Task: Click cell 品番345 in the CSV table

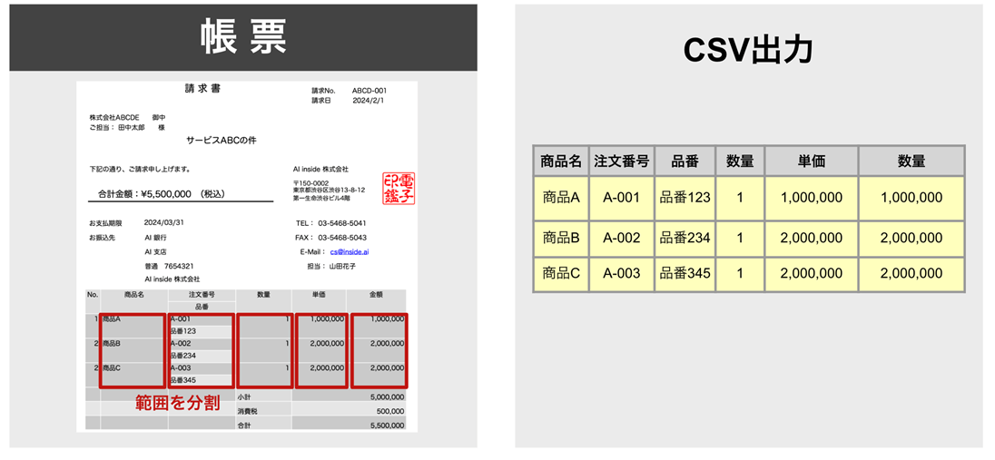Action: 685,273
